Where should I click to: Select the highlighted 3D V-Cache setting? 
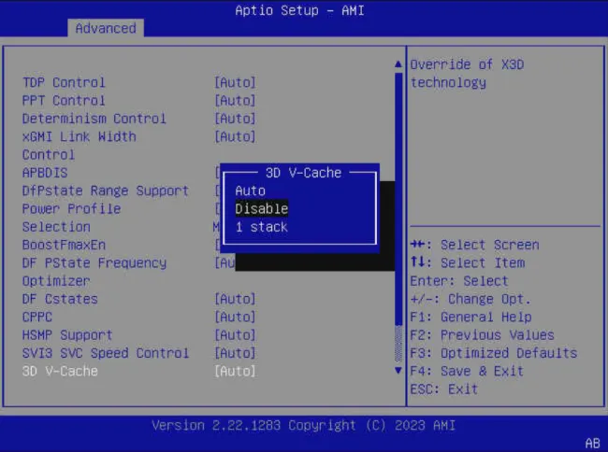60,371
